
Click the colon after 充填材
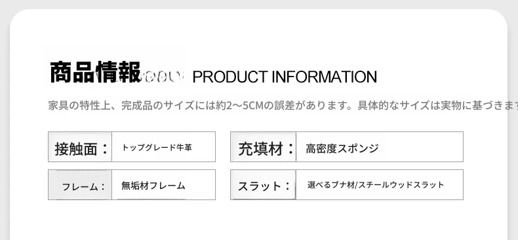(290, 149)
